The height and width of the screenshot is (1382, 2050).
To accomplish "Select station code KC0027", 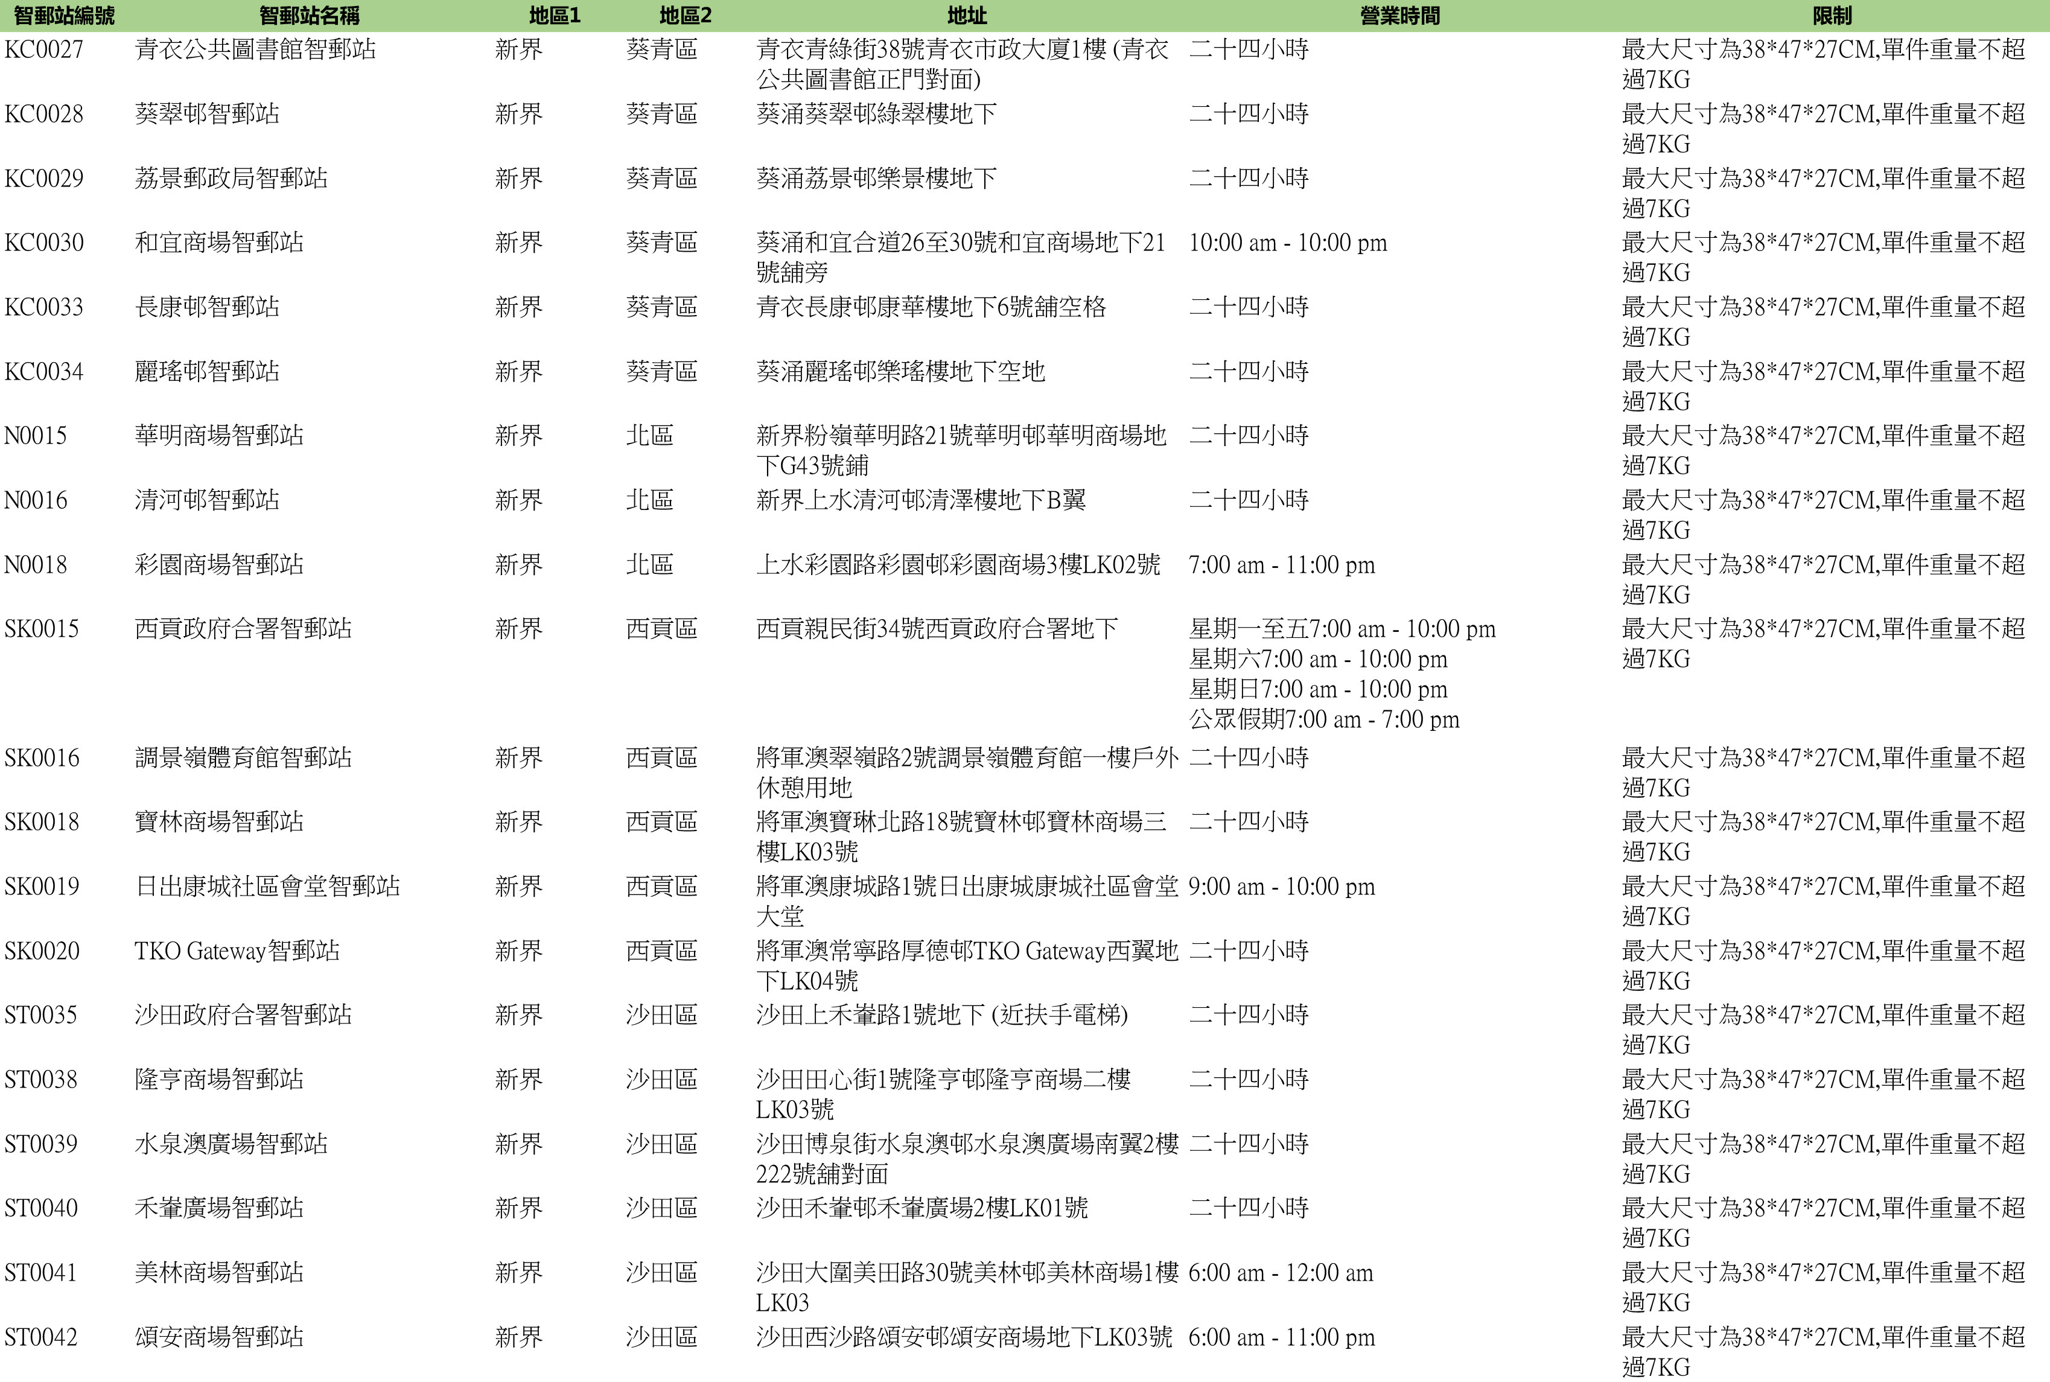I will [x=44, y=49].
